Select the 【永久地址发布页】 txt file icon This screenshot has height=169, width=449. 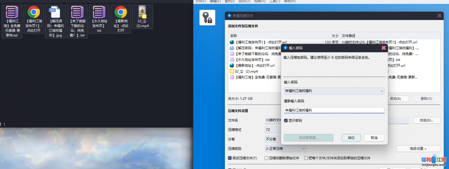[x=99, y=13]
